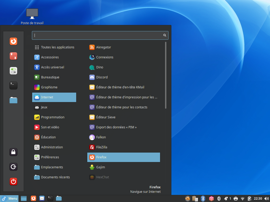Open Export des données PIM
This screenshot has height=202, width=270.
tap(124, 127)
